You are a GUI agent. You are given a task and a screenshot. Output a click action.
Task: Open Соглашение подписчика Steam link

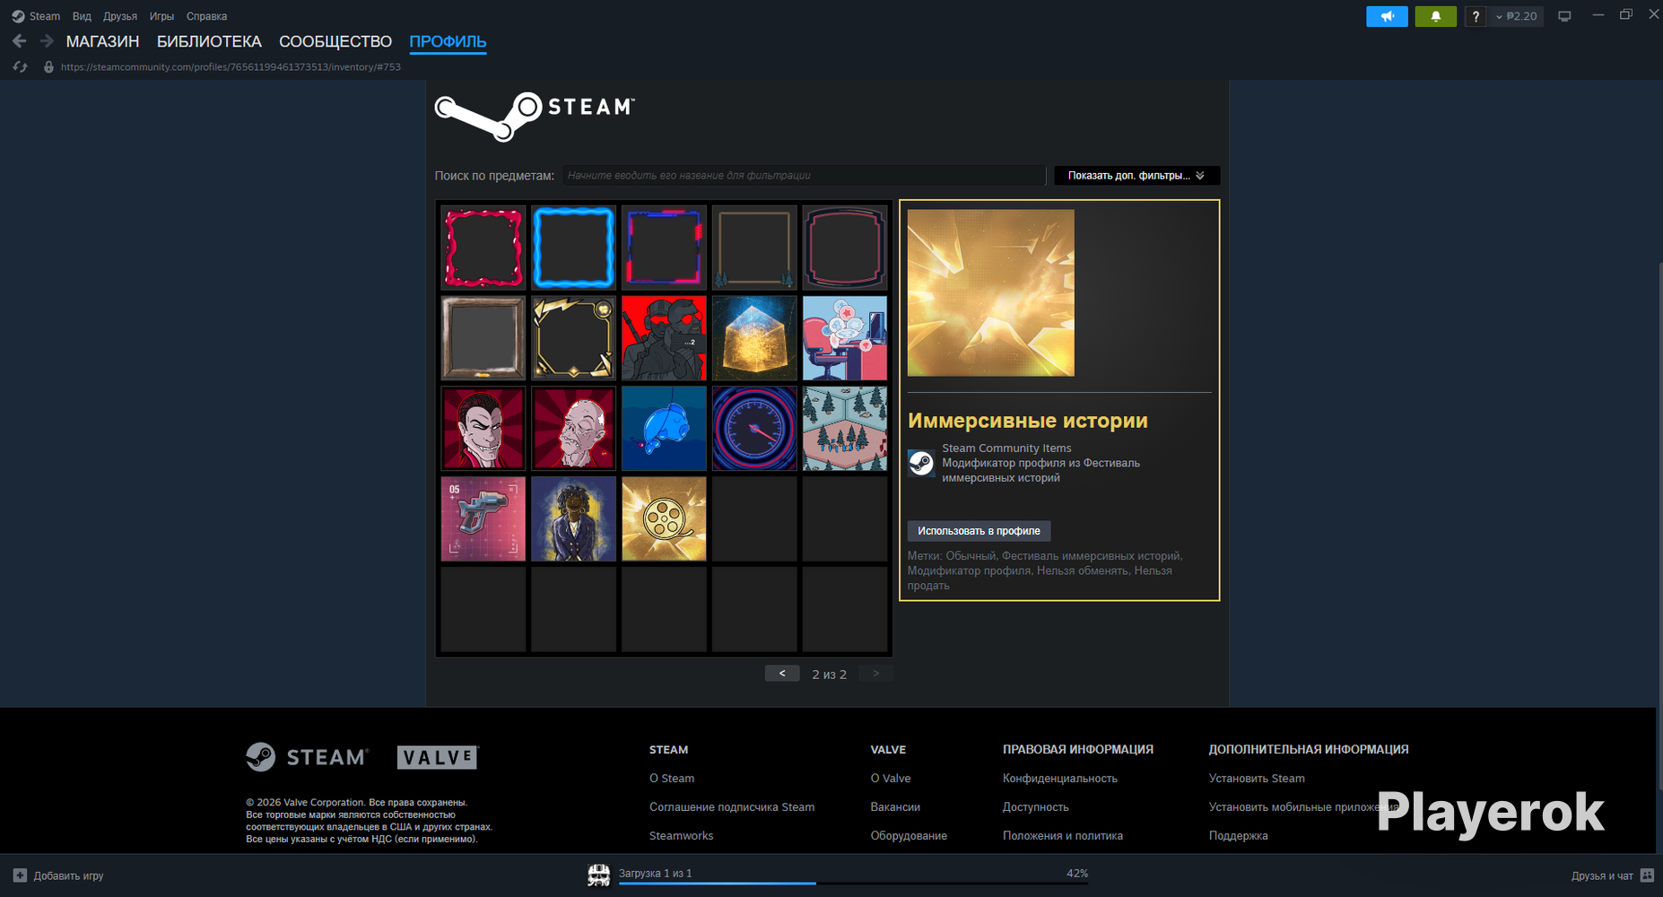732,807
